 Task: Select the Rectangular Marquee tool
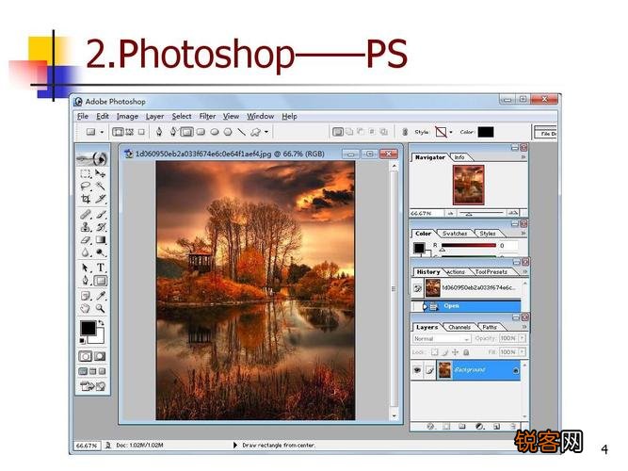pyautogui.click(x=85, y=174)
